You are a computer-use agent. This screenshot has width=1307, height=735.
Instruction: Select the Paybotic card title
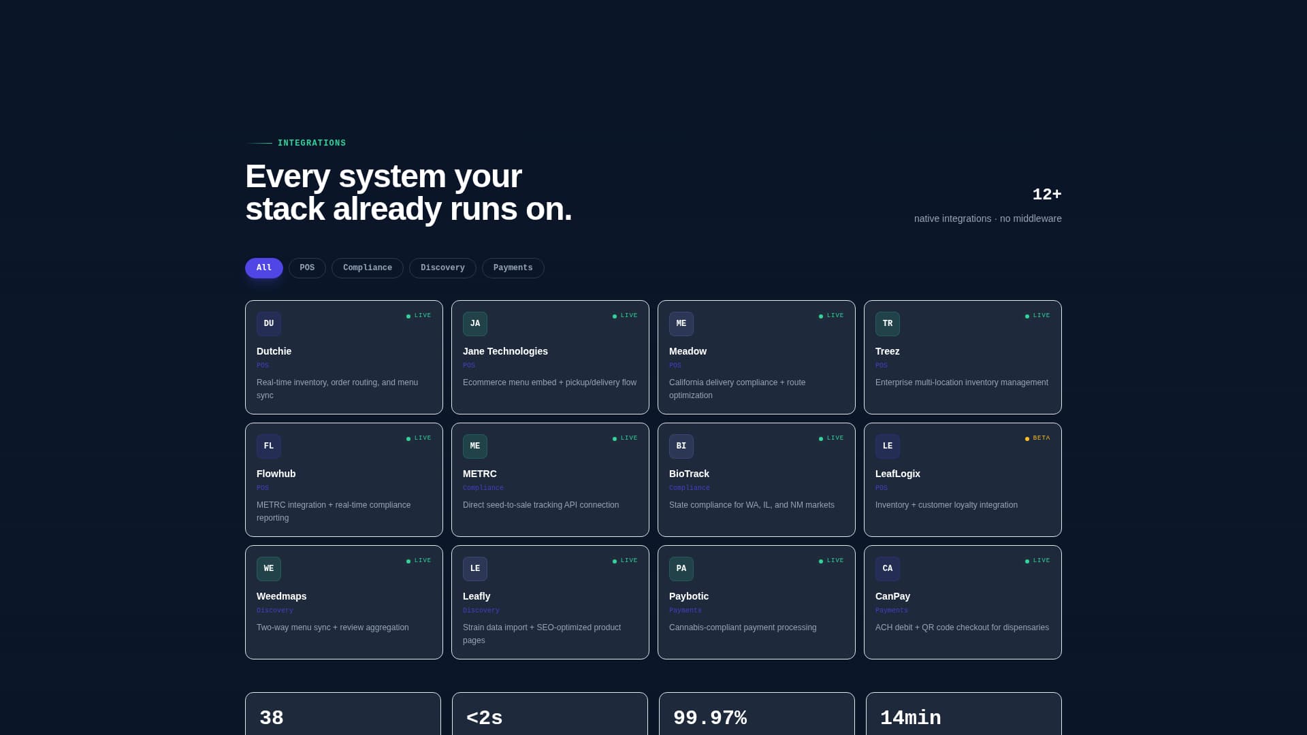689,596
